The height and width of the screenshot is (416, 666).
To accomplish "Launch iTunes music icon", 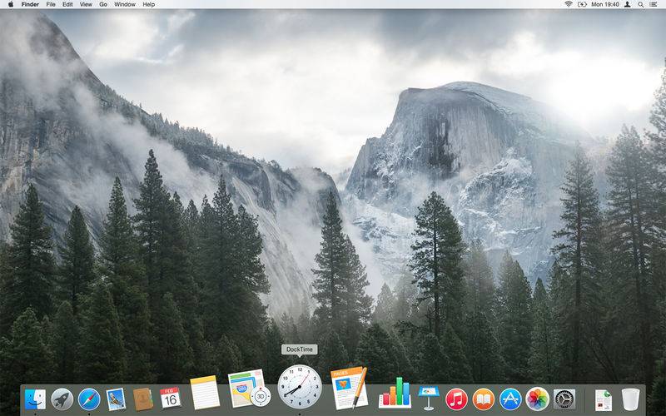I will (x=456, y=399).
